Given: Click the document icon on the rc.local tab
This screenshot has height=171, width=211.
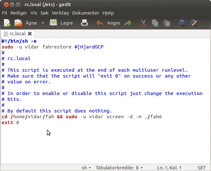Looking at the screenshot, I should [6, 34].
